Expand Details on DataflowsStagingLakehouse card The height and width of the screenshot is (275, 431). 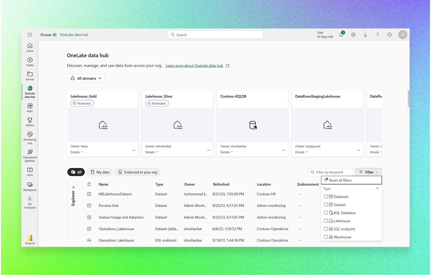click(302, 152)
